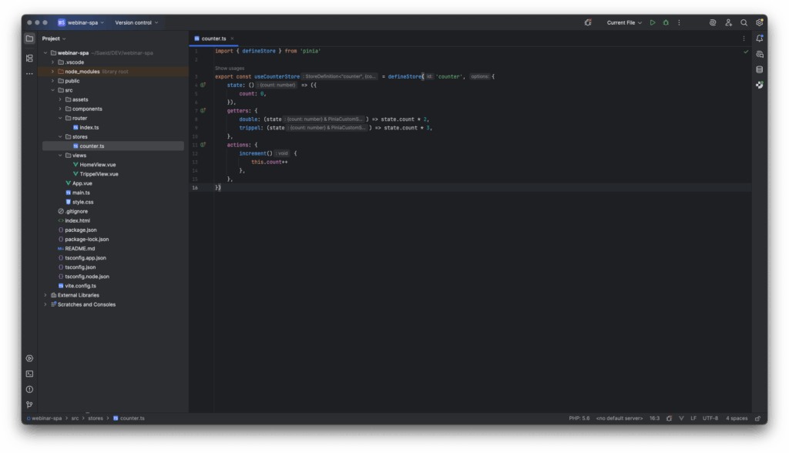Viewport: 789px width, 453px height.
Task: Open IDE settings gear icon
Action: pos(760,22)
